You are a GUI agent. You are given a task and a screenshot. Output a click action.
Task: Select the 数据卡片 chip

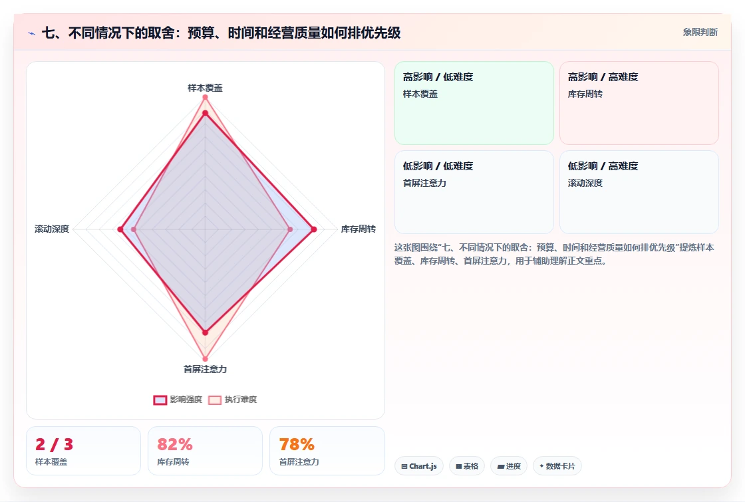(x=557, y=466)
